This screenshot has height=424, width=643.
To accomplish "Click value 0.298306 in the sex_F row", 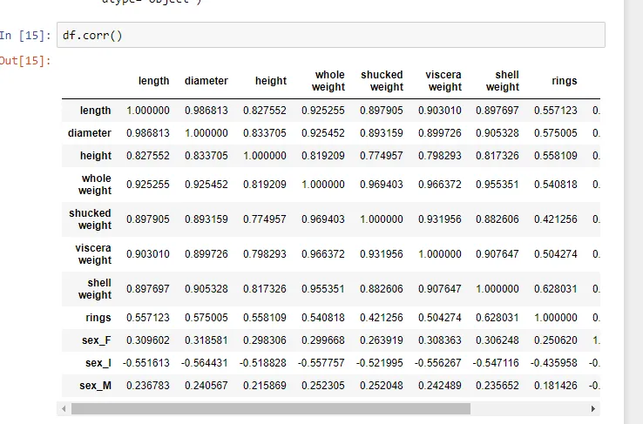I will (265, 340).
